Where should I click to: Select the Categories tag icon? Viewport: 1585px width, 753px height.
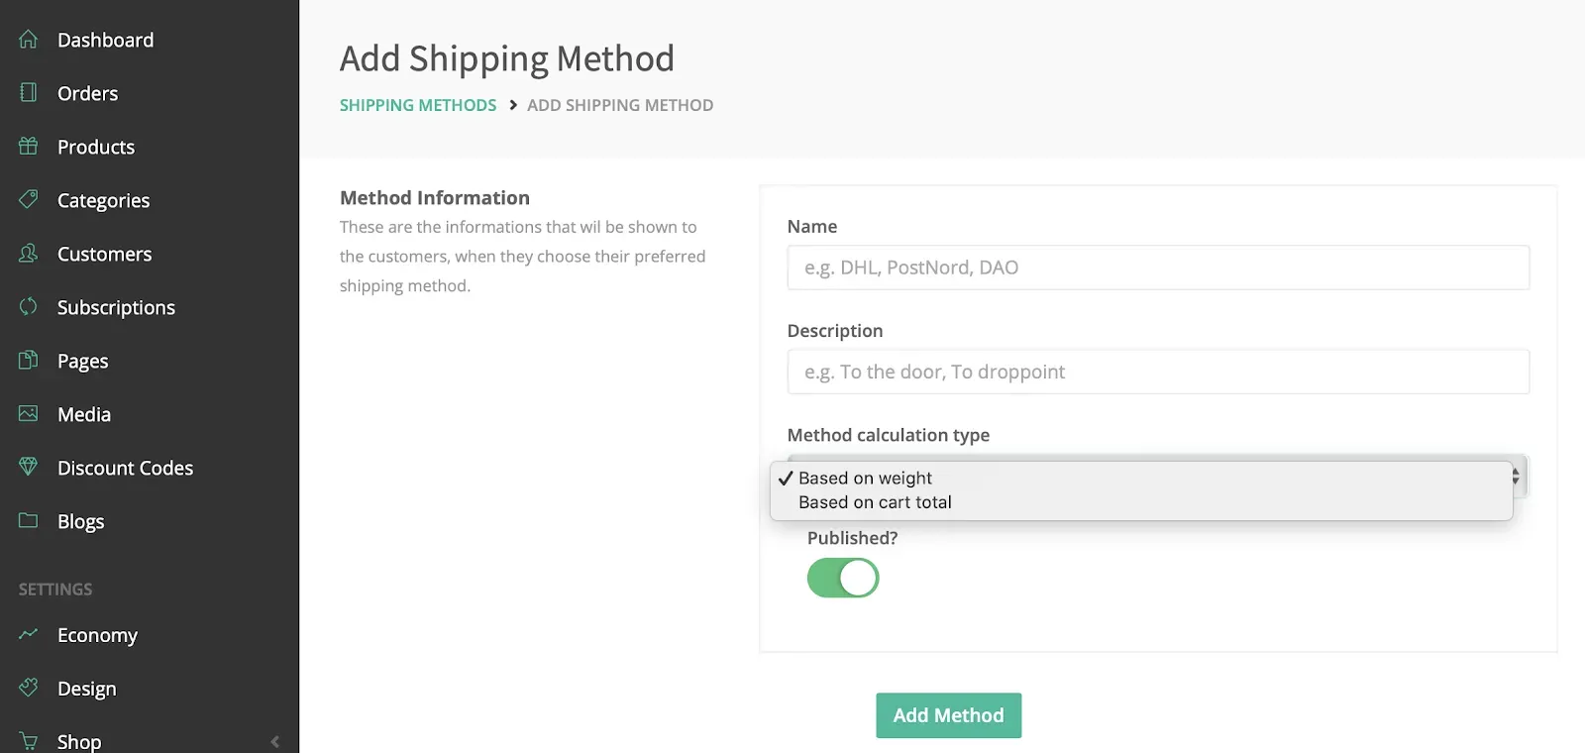[28, 200]
